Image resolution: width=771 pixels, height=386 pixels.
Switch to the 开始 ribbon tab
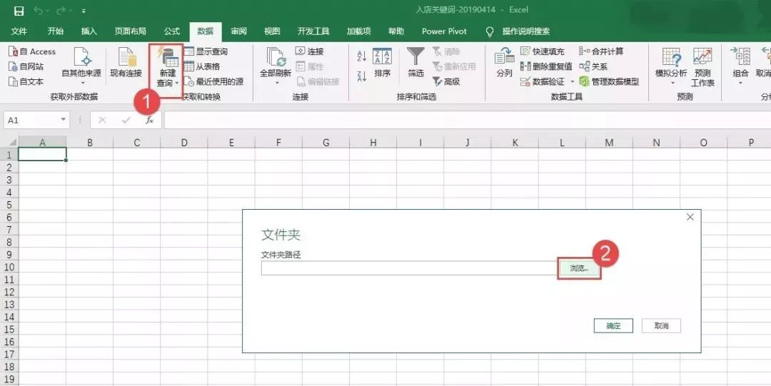[x=56, y=31]
